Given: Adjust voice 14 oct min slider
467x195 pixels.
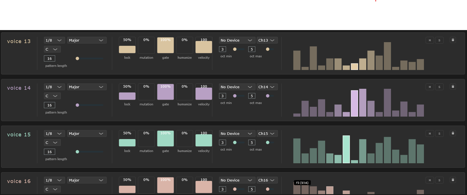Looking at the screenshot, I should coord(238,96).
